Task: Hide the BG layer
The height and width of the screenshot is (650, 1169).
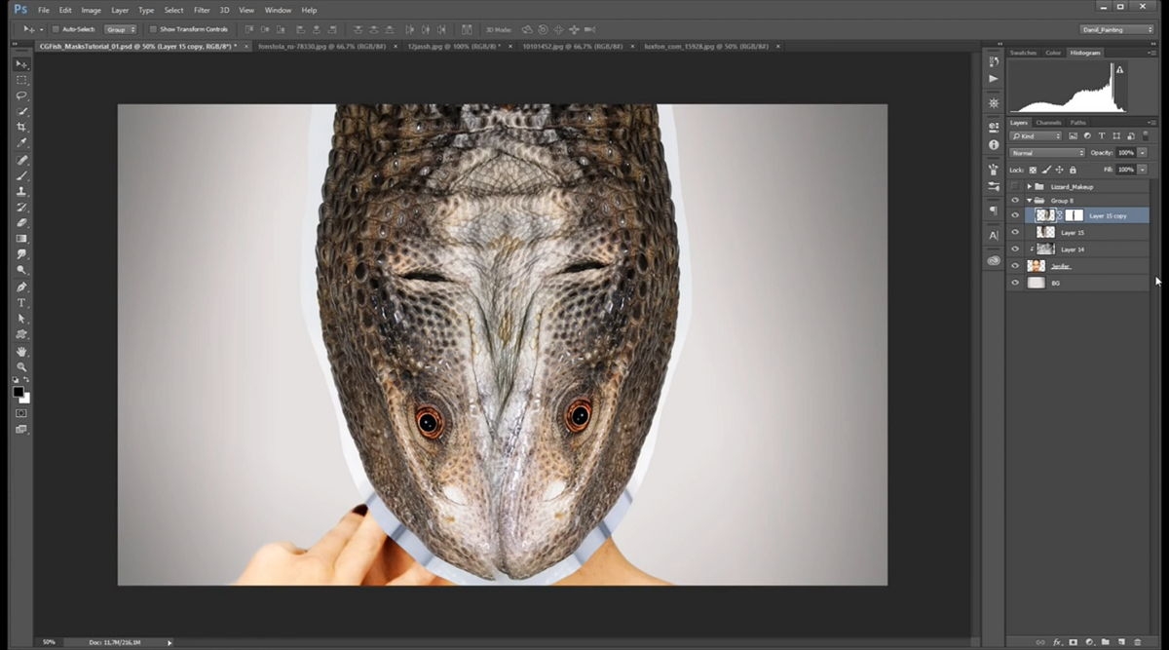Action: point(1015,283)
